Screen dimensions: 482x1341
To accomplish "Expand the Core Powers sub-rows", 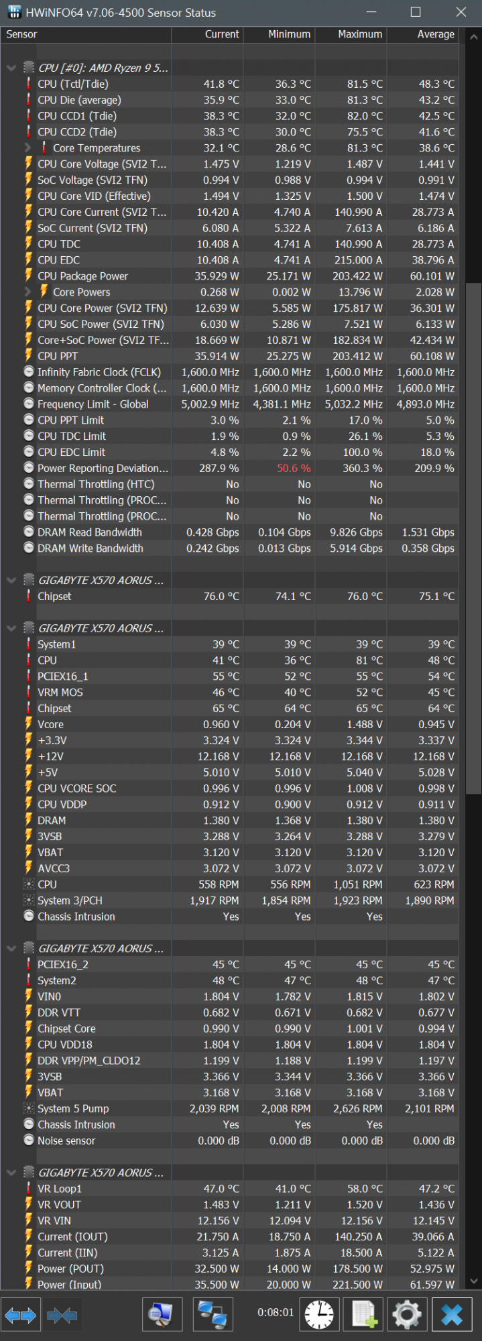I will 27,292.
